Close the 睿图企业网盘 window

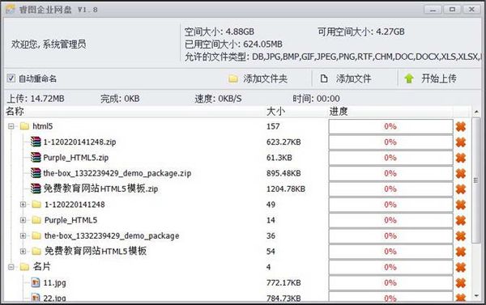click(x=471, y=9)
